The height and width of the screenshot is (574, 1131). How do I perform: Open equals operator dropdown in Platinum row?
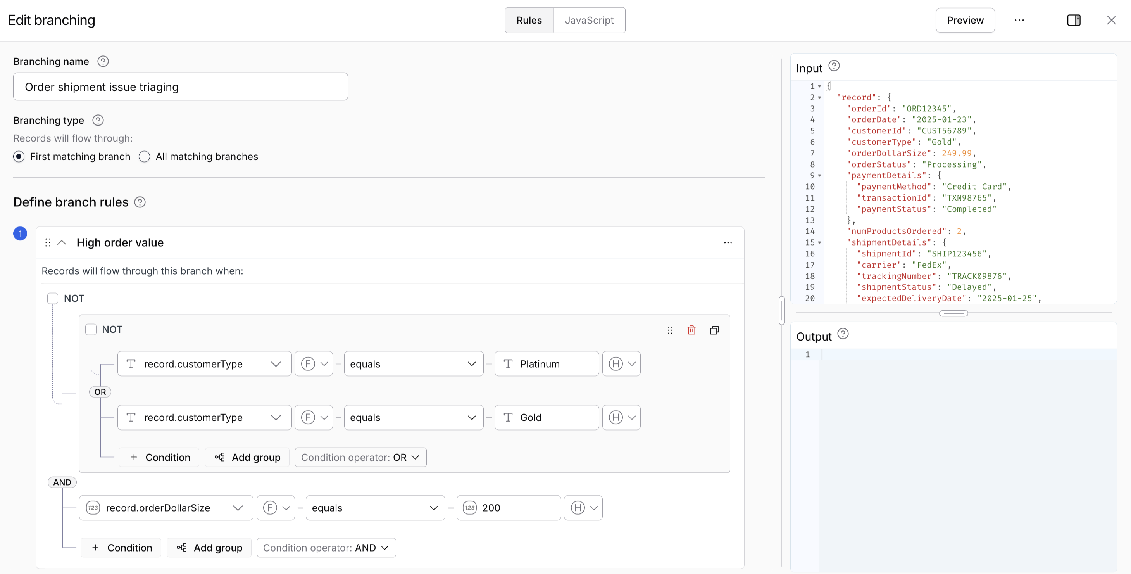(x=414, y=364)
